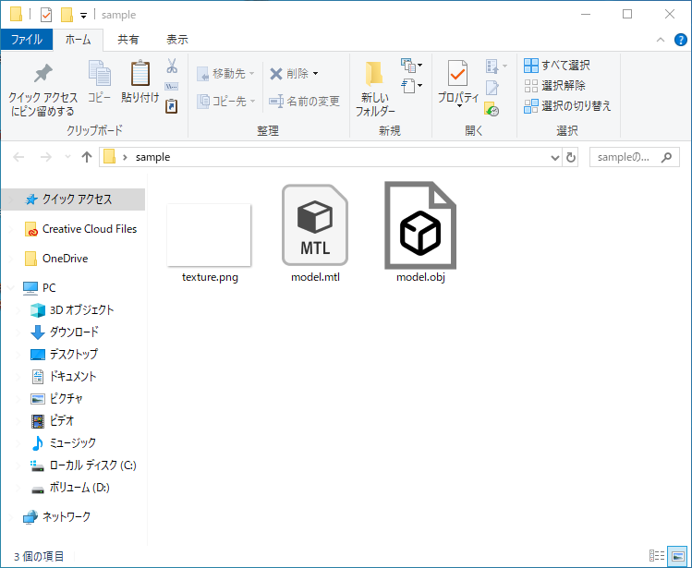
Task: Open the New item menu icon
Action: point(407,66)
